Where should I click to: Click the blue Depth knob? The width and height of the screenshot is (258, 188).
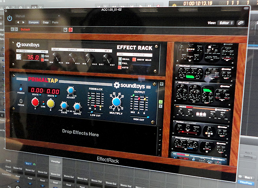point(77,107)
